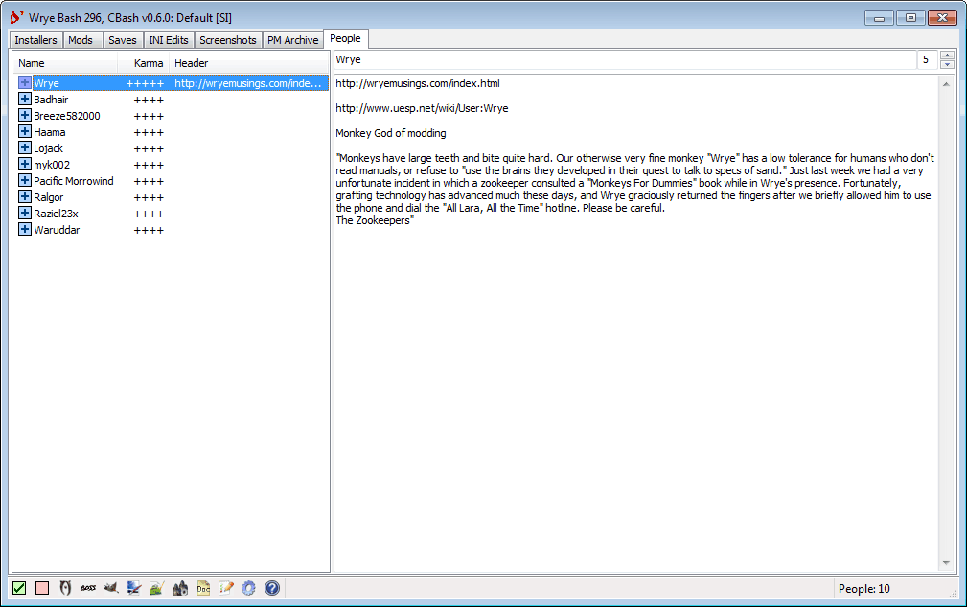Click The Zookeepers signature line

click(375, 220)
